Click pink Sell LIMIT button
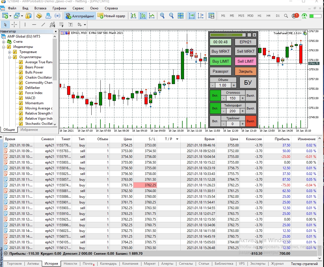This screenshot has width=324, height=267. (245, 61)
